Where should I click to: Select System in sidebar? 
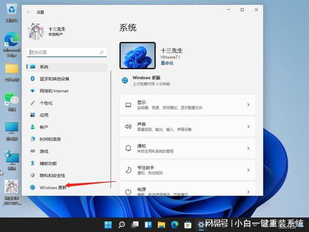[67, 67]
